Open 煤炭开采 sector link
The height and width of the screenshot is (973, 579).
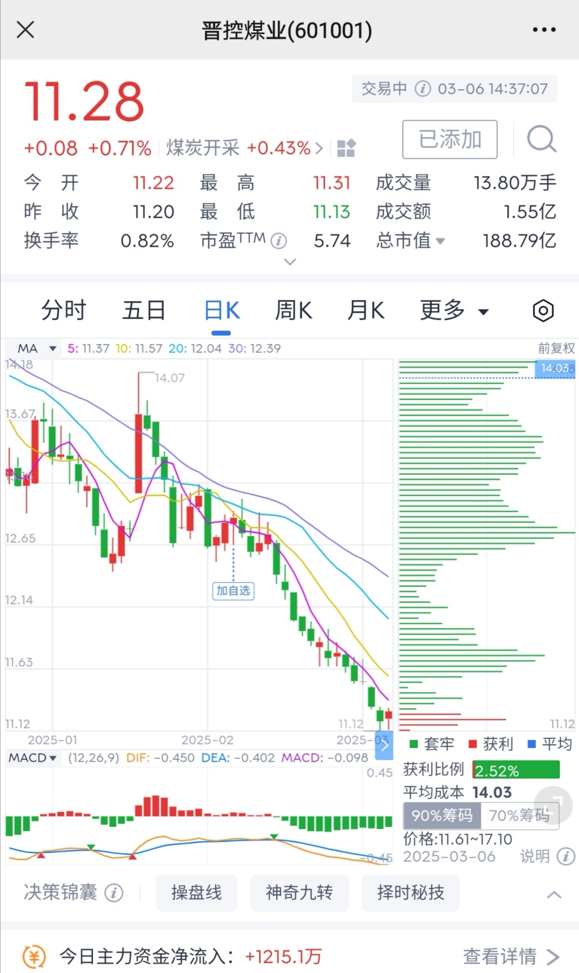coord(244,148)
